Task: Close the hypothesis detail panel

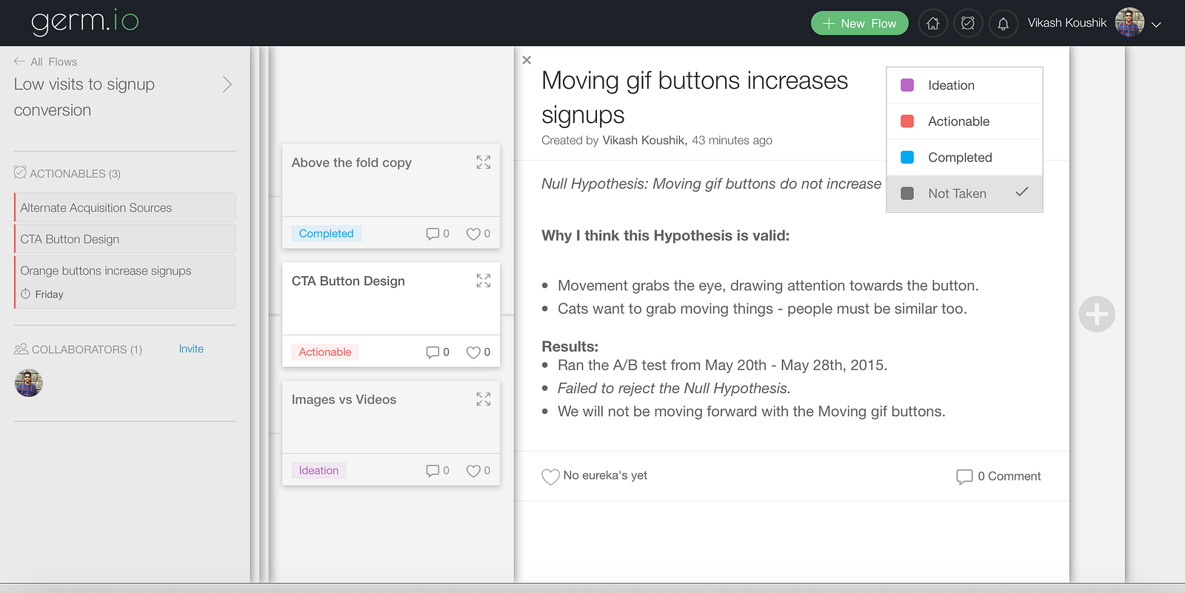Action: coord(527,60)
